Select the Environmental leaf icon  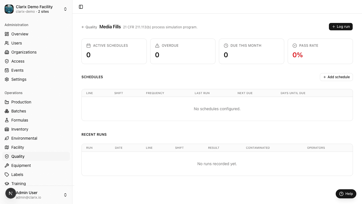(x=7, y=138)
